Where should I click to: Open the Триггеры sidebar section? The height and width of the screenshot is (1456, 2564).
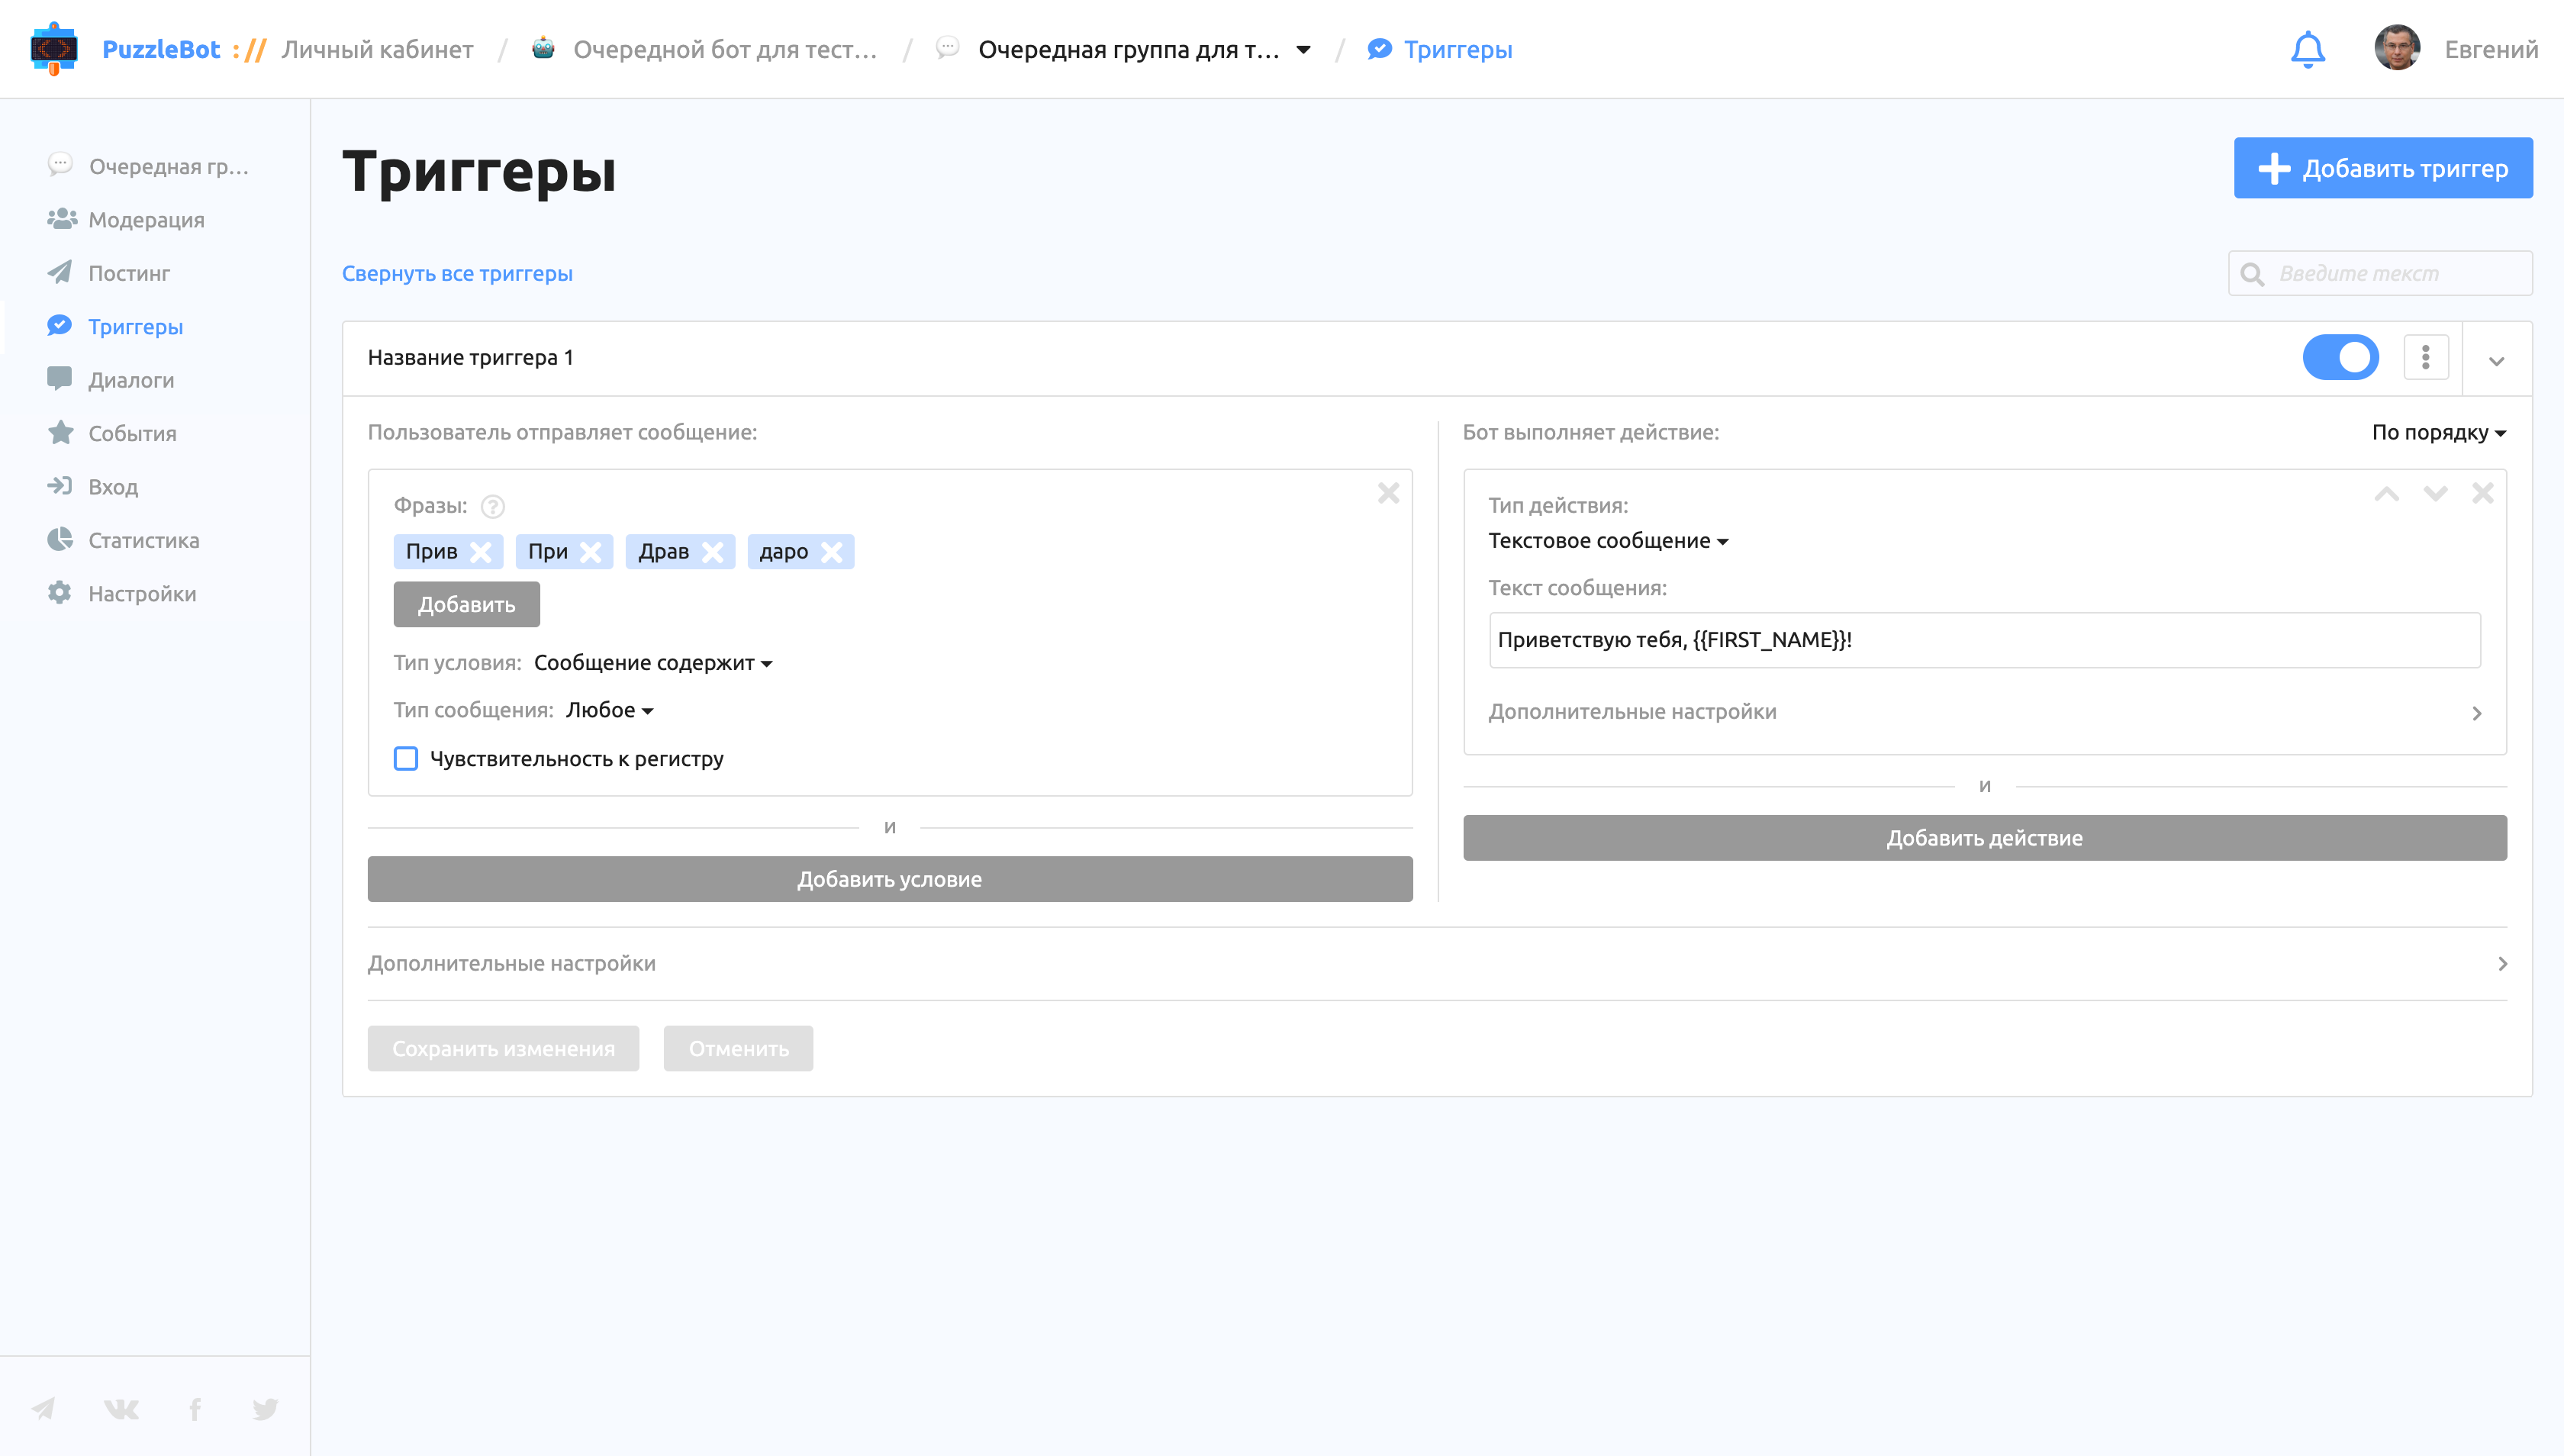(x=115, y=326)
